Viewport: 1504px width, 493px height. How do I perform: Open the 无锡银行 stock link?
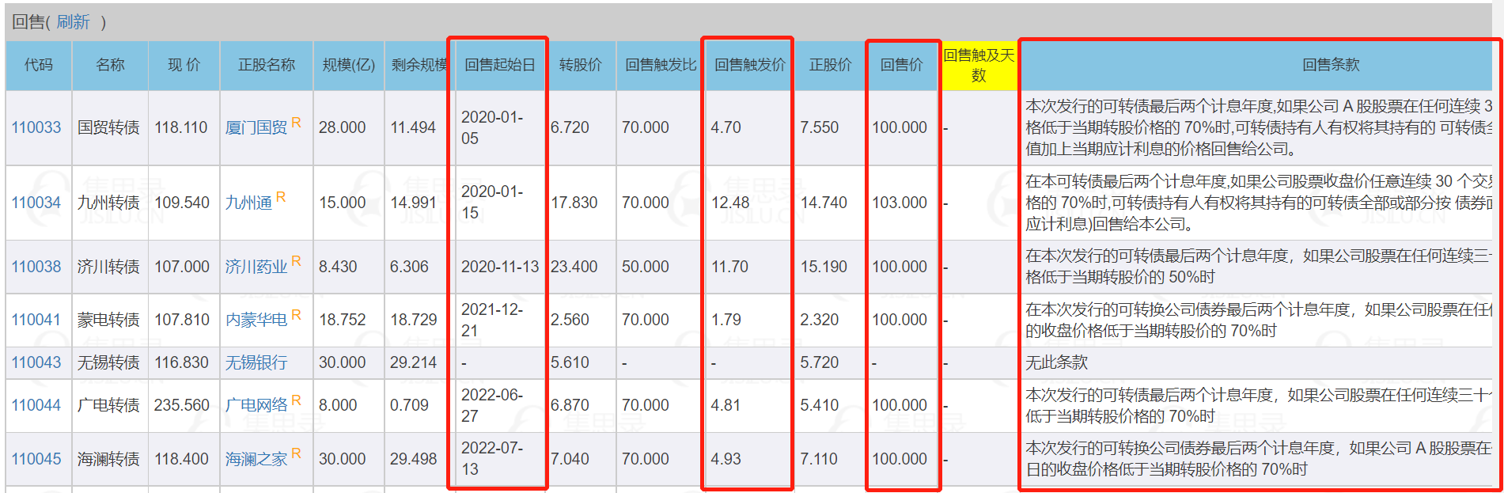[256, 362]
